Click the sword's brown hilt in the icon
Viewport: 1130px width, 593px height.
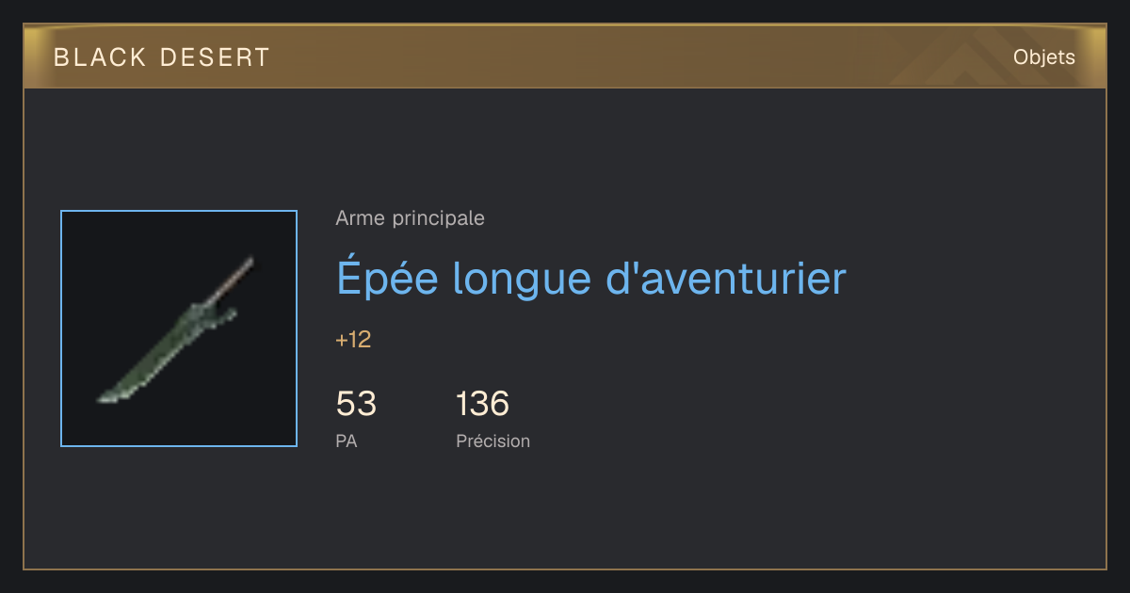point(237,279)
